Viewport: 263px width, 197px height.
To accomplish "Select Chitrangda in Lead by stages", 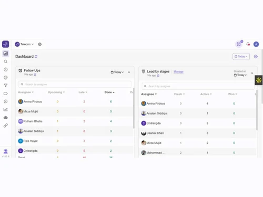I will pyautogui.click(x=151, y=123).
